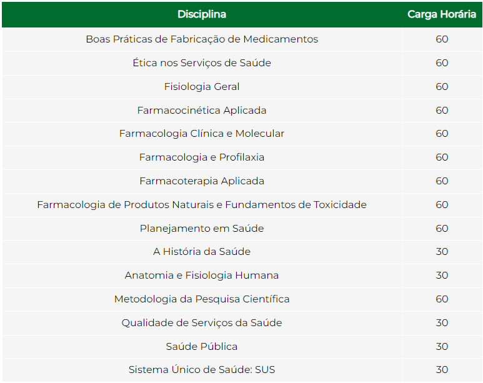The height and width of the screenshot is (383, 483).
Task: Click A História da Saúde
Action: [x=202, y=252]
